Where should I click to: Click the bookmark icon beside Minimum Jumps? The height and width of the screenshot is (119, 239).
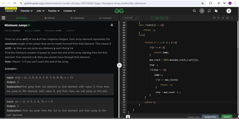29,25
